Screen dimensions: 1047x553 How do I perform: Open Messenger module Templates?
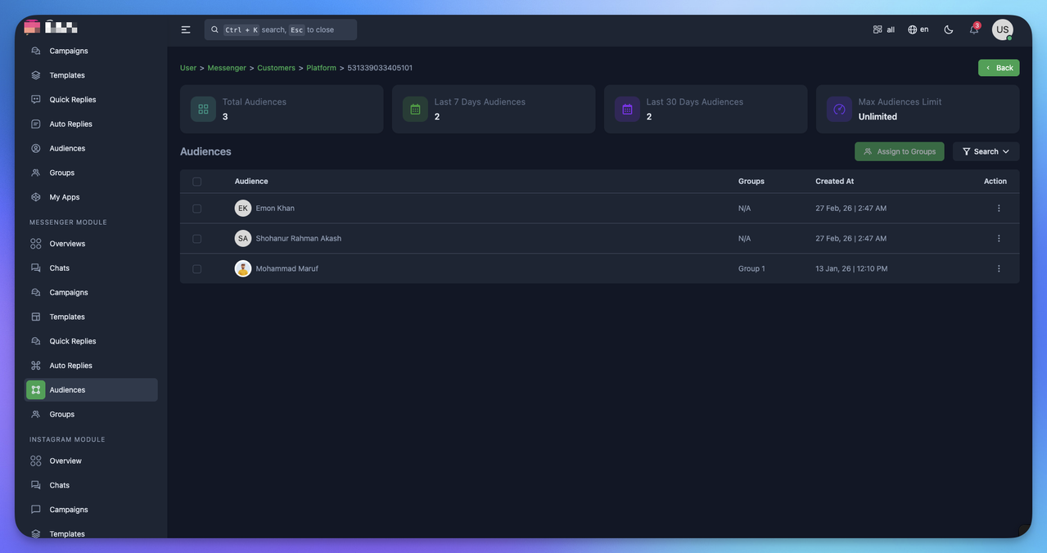[92, 317]
